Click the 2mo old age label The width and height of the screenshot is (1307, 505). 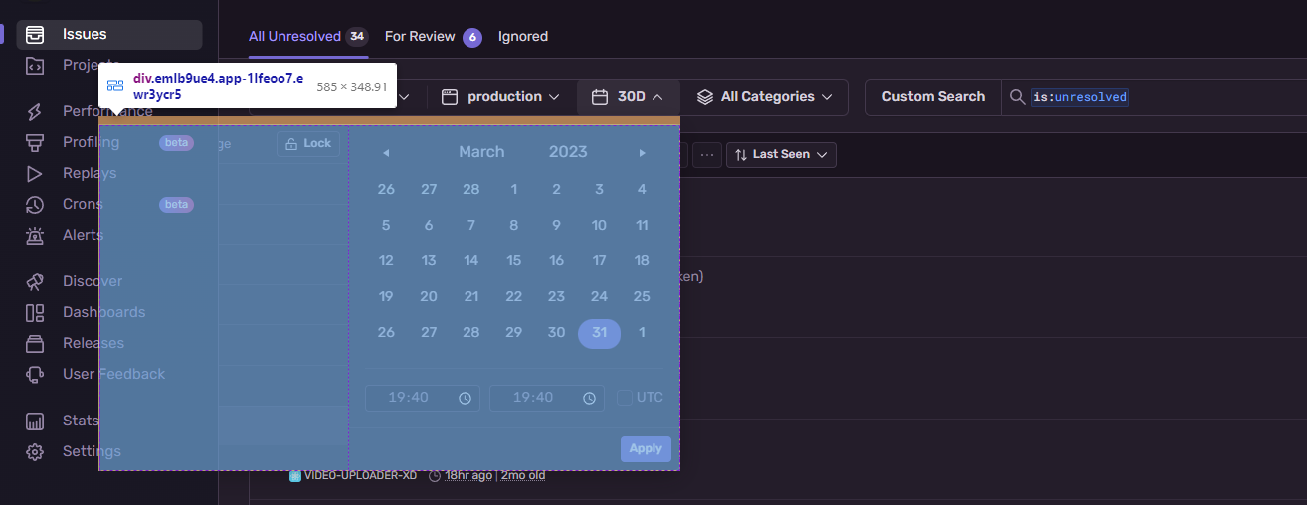523,475
